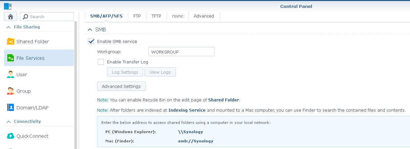Click the Workgroup input field
410x149 pixels.
pyautogui.click(x=181, y=52)
